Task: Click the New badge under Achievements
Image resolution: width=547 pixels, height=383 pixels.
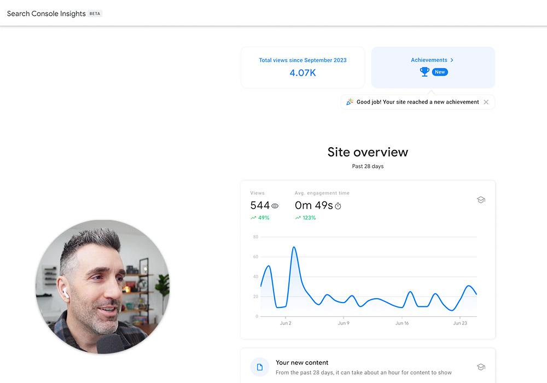Action: (x=440, y=72)
